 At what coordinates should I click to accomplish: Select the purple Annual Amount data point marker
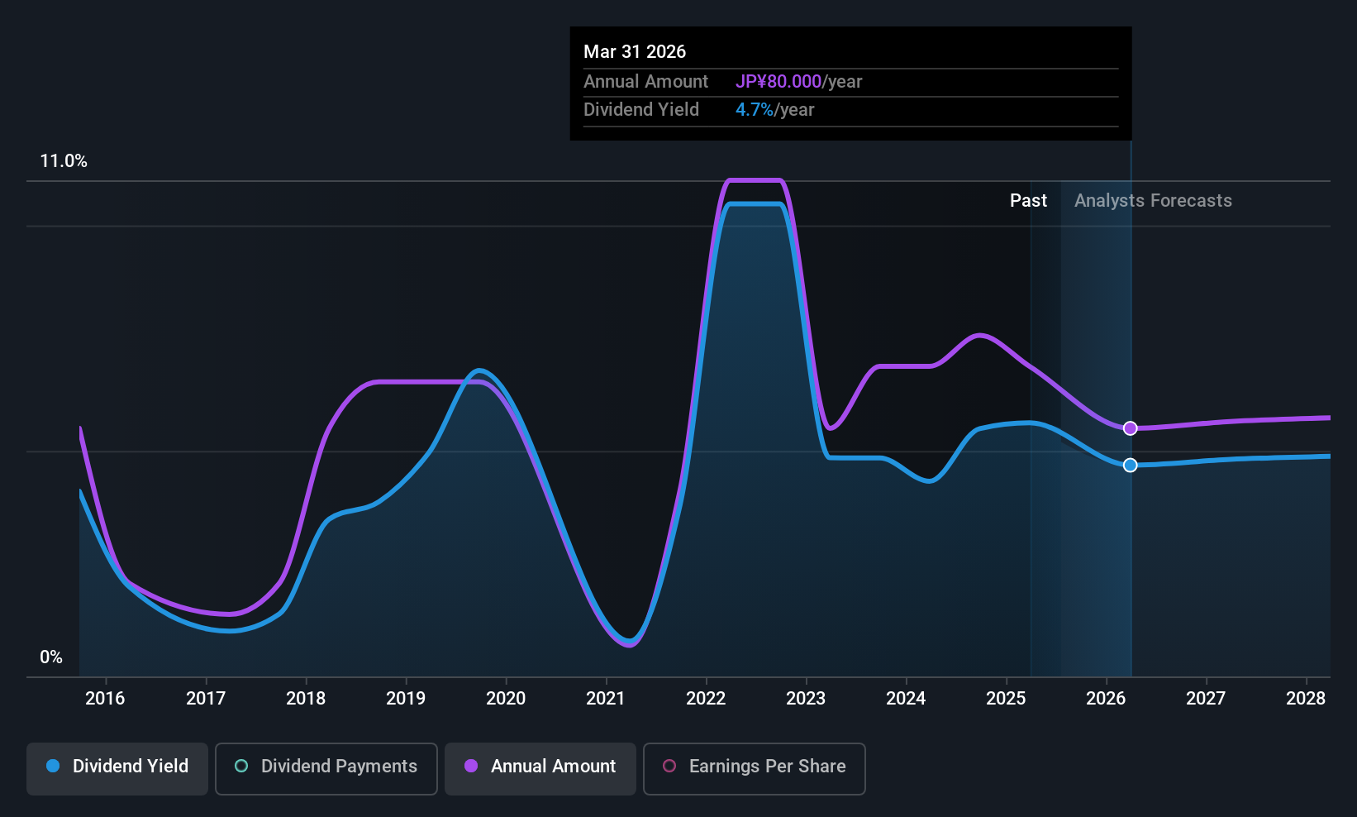[x=1131, y=428]
